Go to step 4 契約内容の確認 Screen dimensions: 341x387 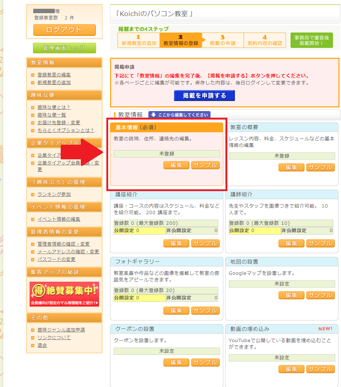coord(265,40)
